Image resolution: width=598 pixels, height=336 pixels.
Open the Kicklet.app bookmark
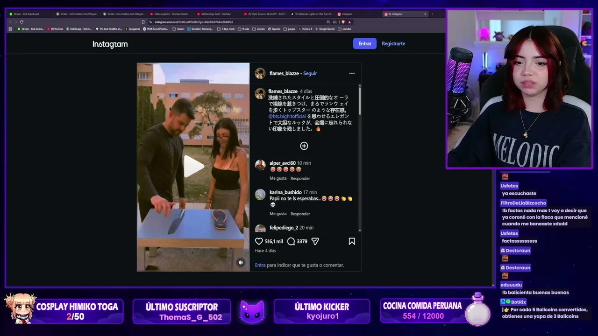pos(79,29)
